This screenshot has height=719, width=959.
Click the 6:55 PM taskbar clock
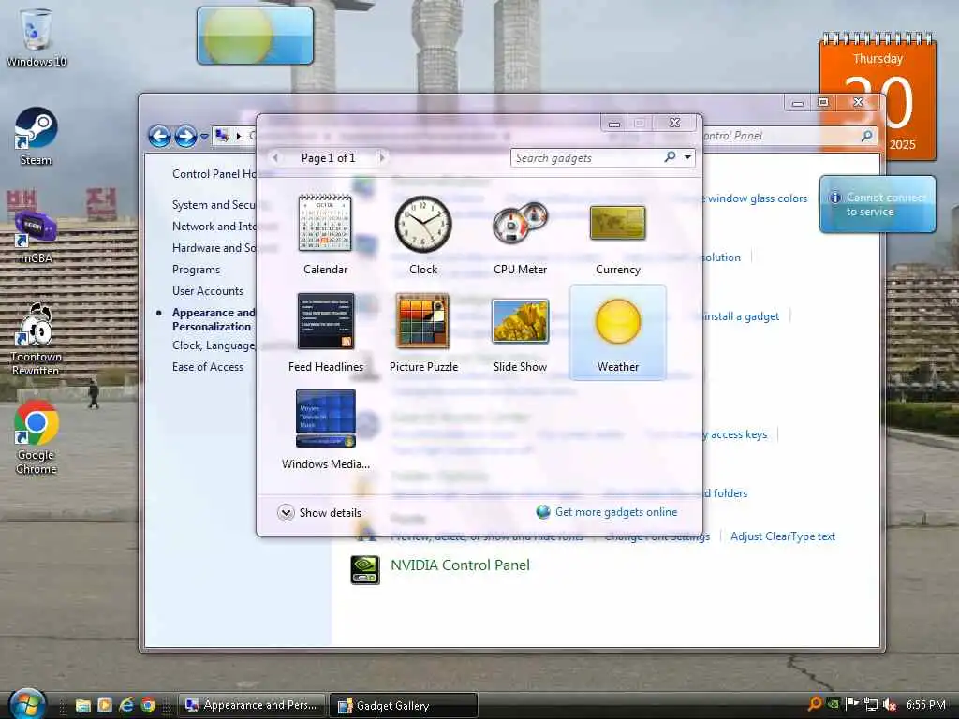(x=926, y=705)
